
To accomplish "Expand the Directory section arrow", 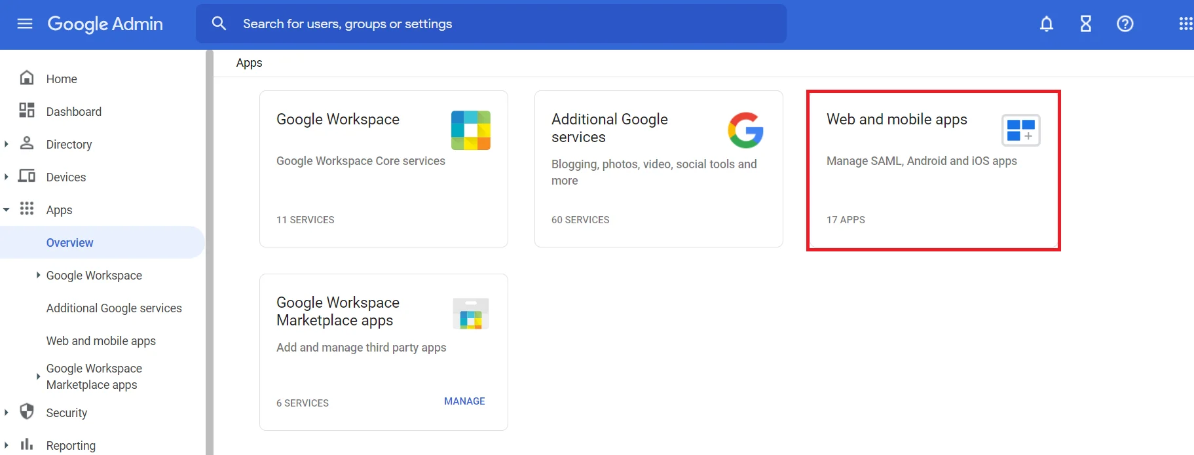I will click(7, 144).
